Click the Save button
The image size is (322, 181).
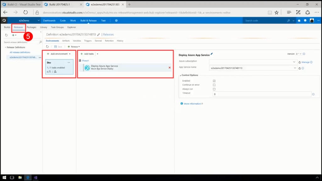coord(58,47)
